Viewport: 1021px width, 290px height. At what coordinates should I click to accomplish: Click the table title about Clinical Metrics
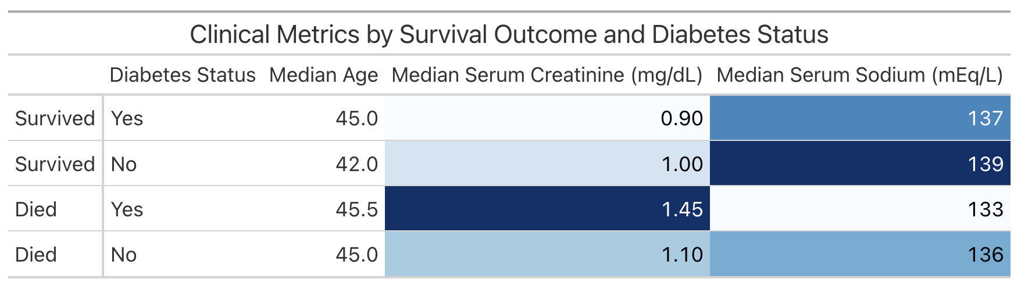coord(509,35)
